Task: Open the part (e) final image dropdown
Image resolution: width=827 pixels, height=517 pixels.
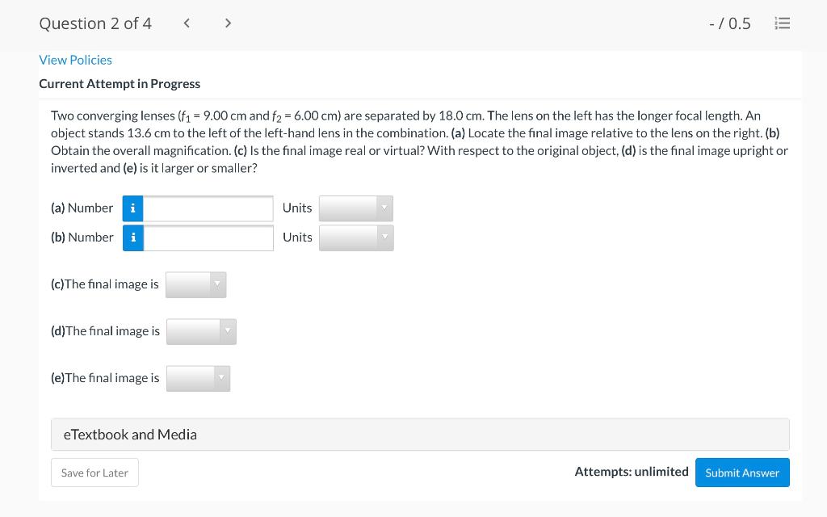Action: click(x=199, y=379)
